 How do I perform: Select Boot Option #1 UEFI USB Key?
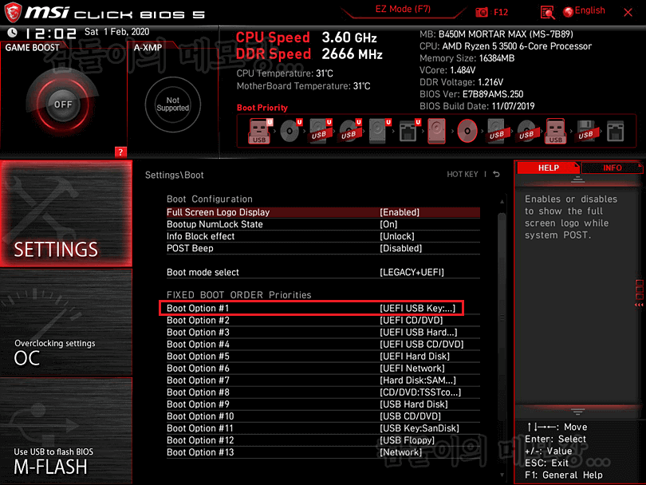tap(312, 308)
